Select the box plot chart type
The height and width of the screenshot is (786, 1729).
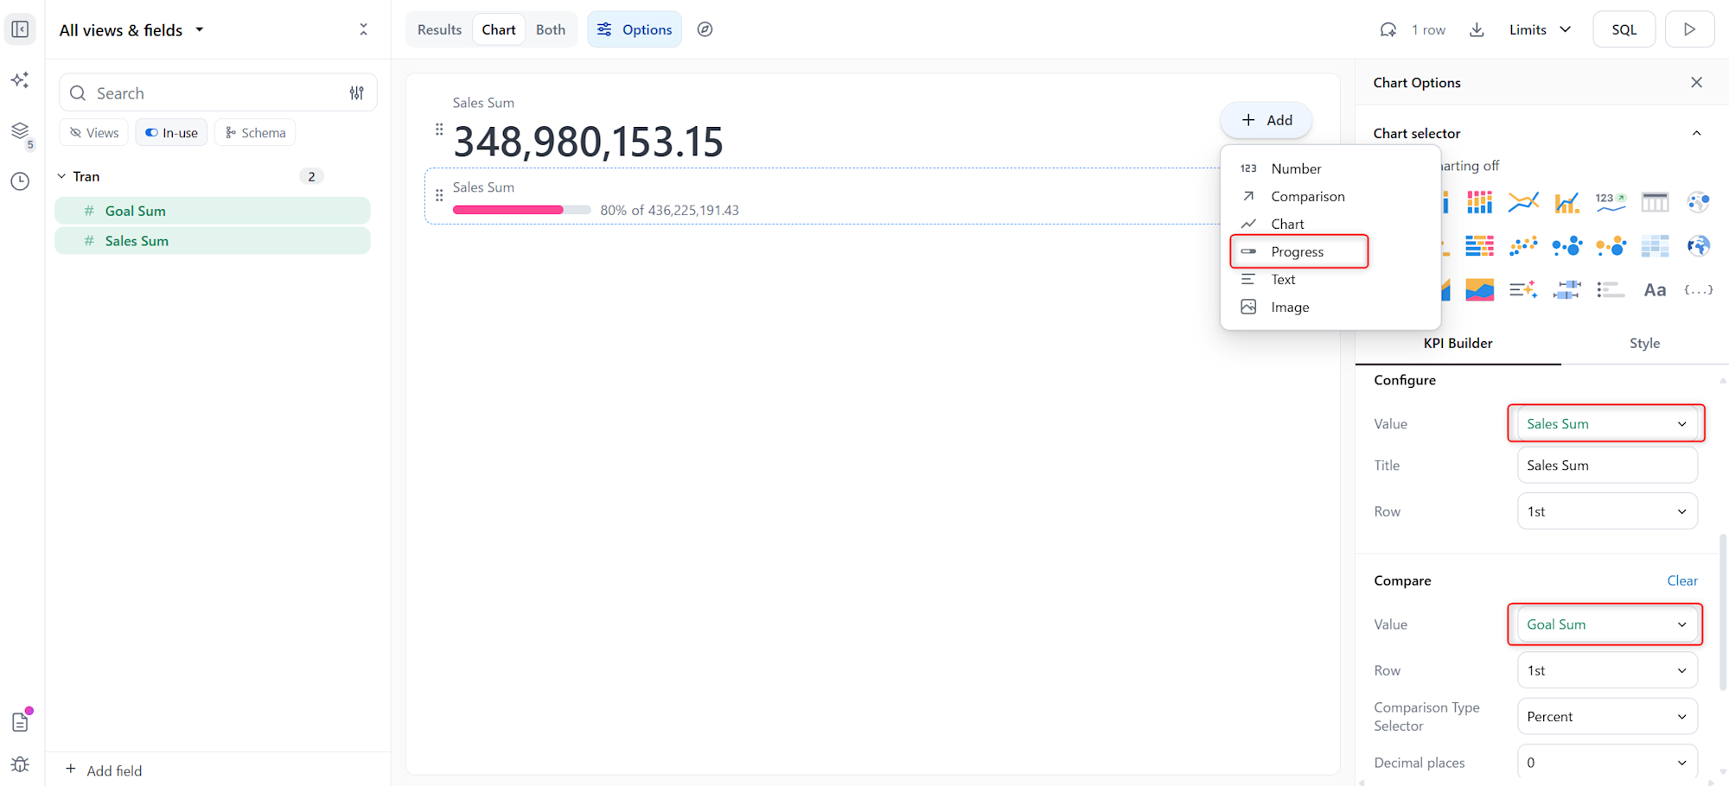point(1566,290)
